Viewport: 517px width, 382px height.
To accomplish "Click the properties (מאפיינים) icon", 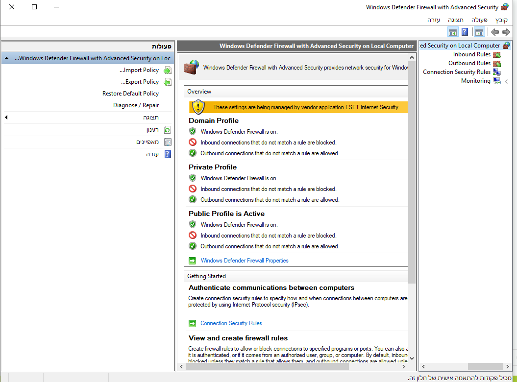I will tap(168, 142).
